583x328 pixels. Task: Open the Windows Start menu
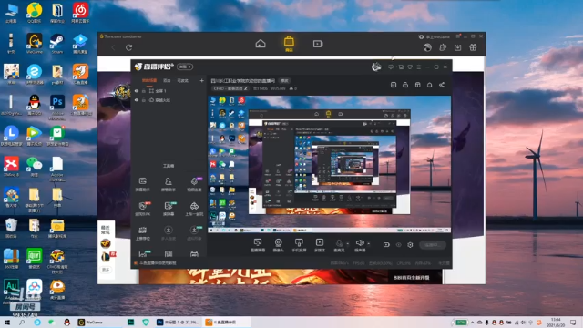[6, 323]
